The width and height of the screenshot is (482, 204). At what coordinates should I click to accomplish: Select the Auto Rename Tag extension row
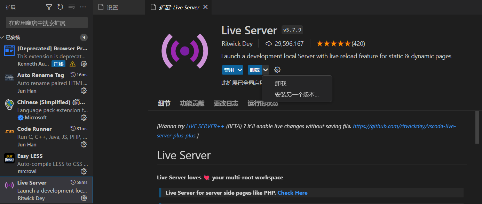pos(46,83)
